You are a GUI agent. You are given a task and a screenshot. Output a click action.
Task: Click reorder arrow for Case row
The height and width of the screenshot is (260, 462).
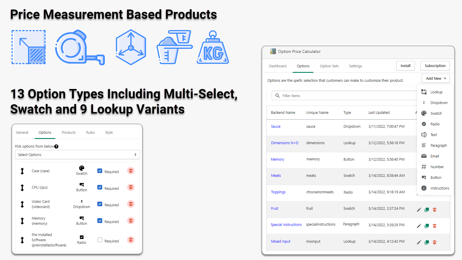(x=22, y=171)
